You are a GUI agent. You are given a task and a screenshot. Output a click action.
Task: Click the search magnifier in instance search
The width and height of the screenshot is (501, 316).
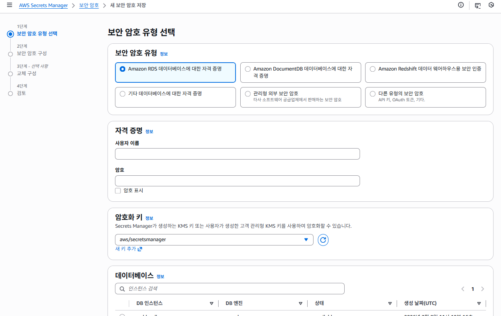(122, 289)
